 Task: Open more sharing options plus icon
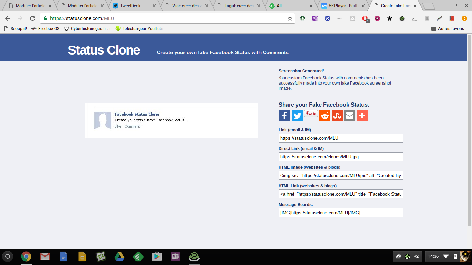point(362,116)
